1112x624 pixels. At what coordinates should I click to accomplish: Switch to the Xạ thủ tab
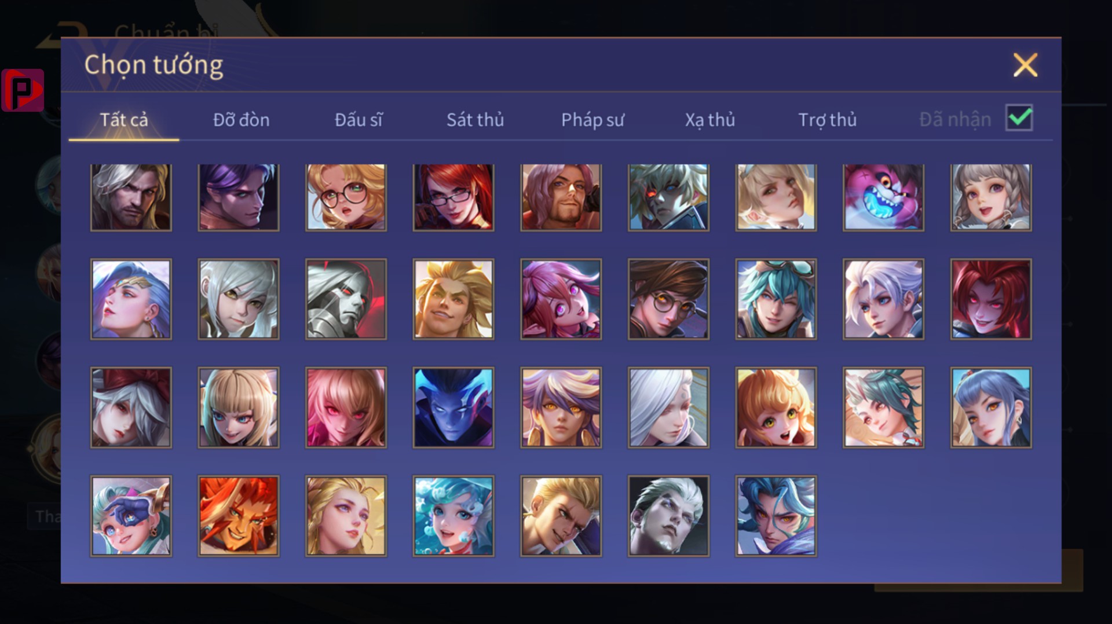(x=710, y=120)
